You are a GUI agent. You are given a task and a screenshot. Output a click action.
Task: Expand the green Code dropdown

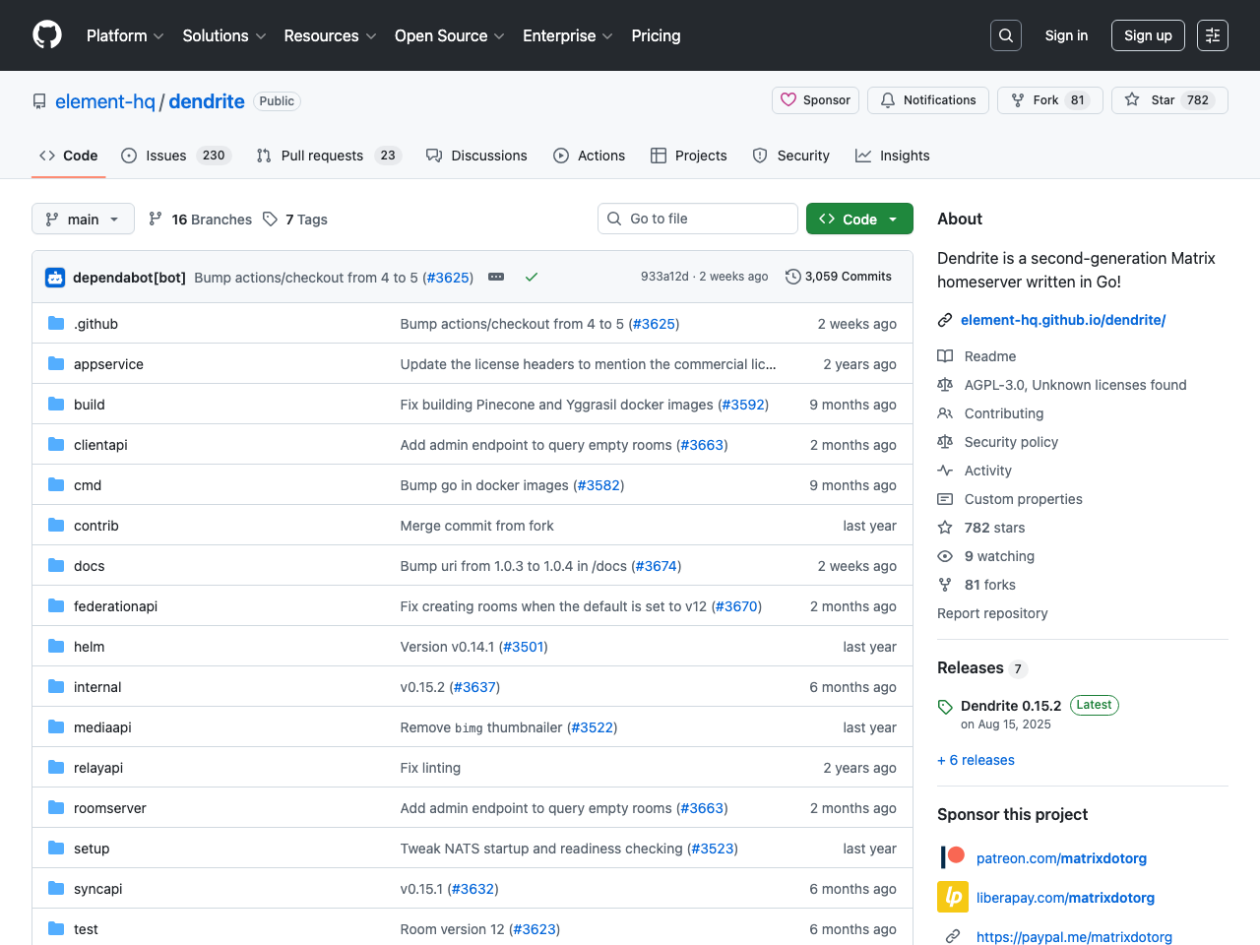coord(858,219)
